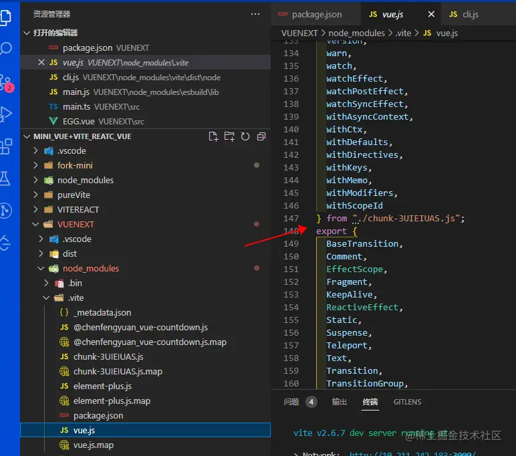Screen dimensions: 516x456
Task: Expand the top-level node_modules folder
Action: pyautogui.click(x=145, y=180)
